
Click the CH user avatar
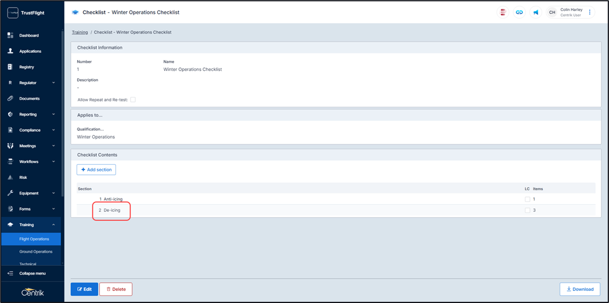tap(552, 12)
